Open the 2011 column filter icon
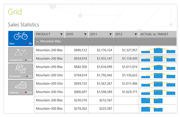180x117 pixels. tap(111, 34)
